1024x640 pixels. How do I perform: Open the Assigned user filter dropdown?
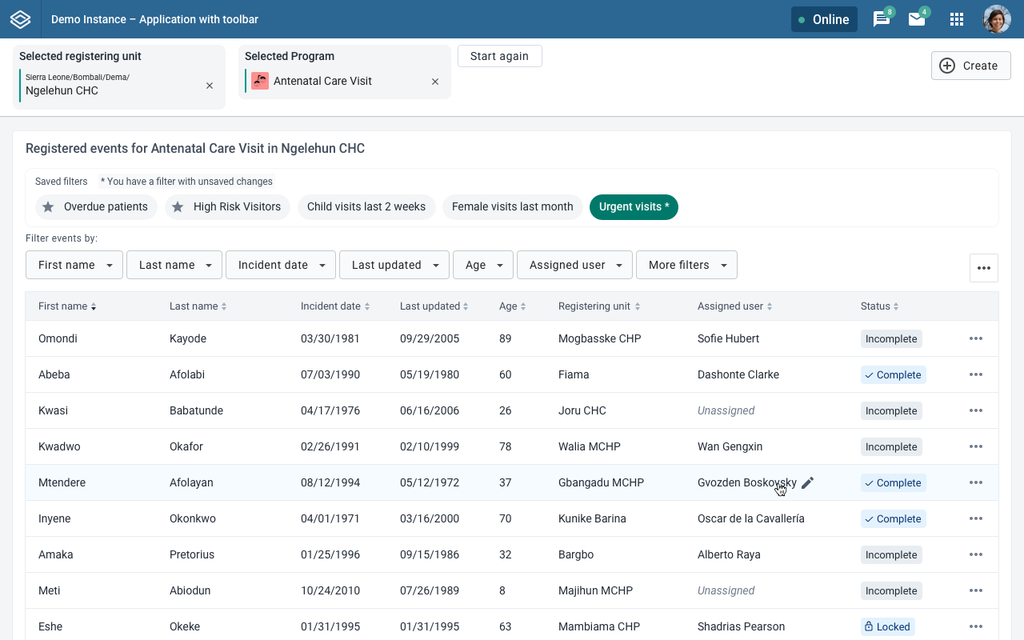click(x=574, y=265)
